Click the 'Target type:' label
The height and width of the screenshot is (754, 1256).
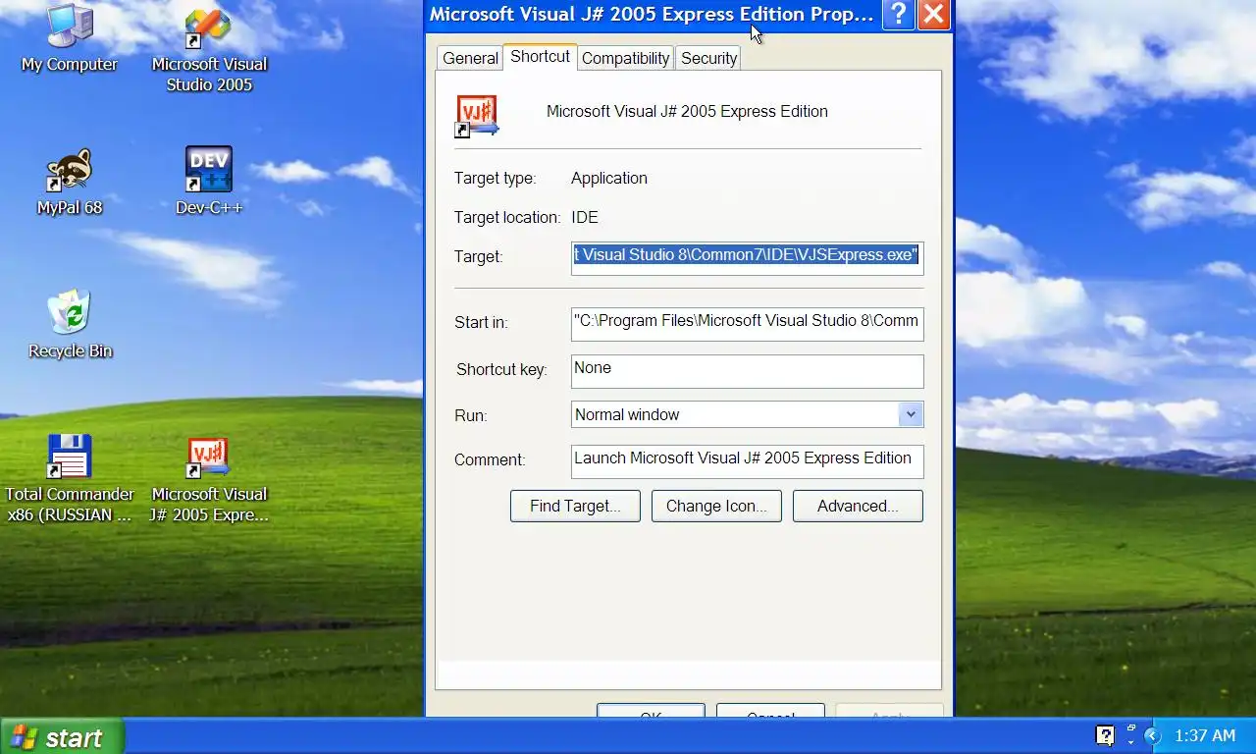point(495,178)
